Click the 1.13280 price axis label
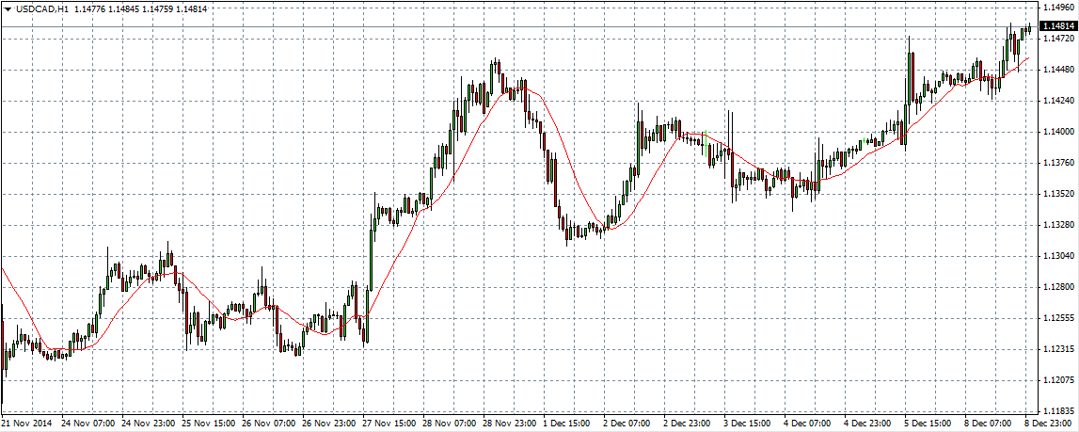The width and height of the screenshot is (1079, 432). [1058, 225]
